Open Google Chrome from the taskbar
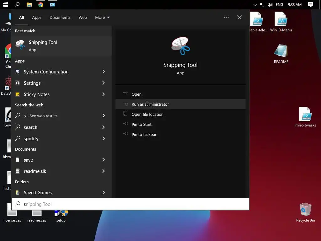This screenshot has width=321, height=241. pyautogui.click(x=41, y=4)
